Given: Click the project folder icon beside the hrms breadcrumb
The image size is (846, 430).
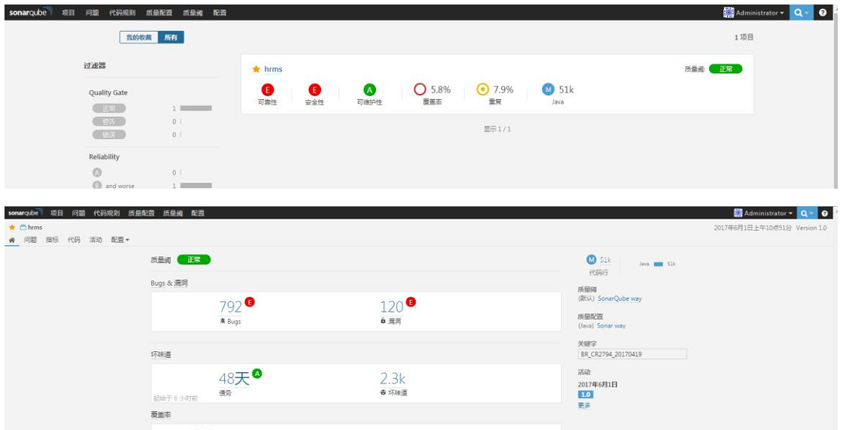Looking at the screenshot, I should tap(23, 227).
